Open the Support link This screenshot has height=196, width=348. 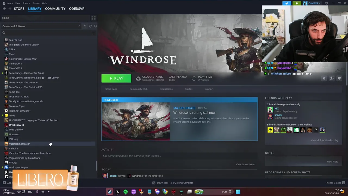click(x=209, y=89)
